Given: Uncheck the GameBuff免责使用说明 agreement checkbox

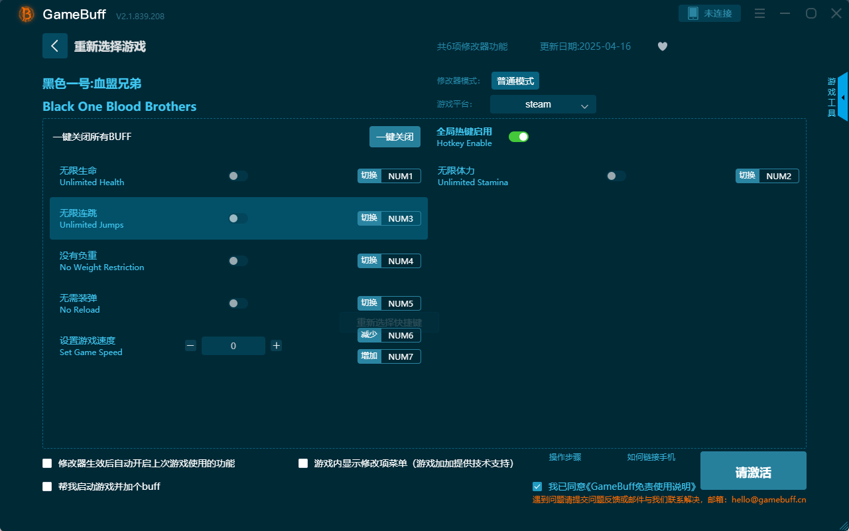Looking at the screenshot, I should click(x=537, y=486).
